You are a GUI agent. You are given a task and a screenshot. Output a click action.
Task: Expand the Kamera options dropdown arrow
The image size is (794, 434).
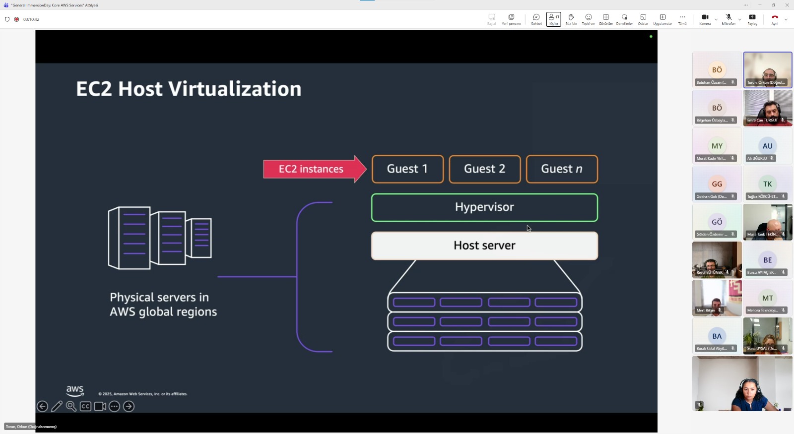point(716,19)
